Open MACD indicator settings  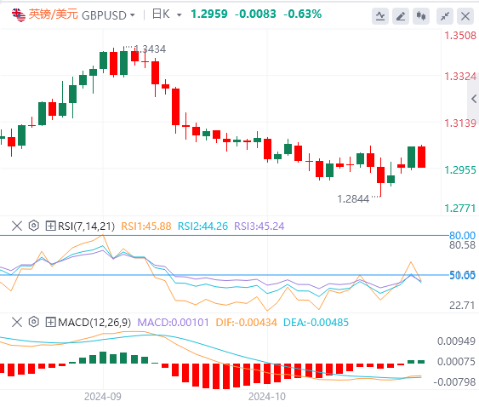33,322
